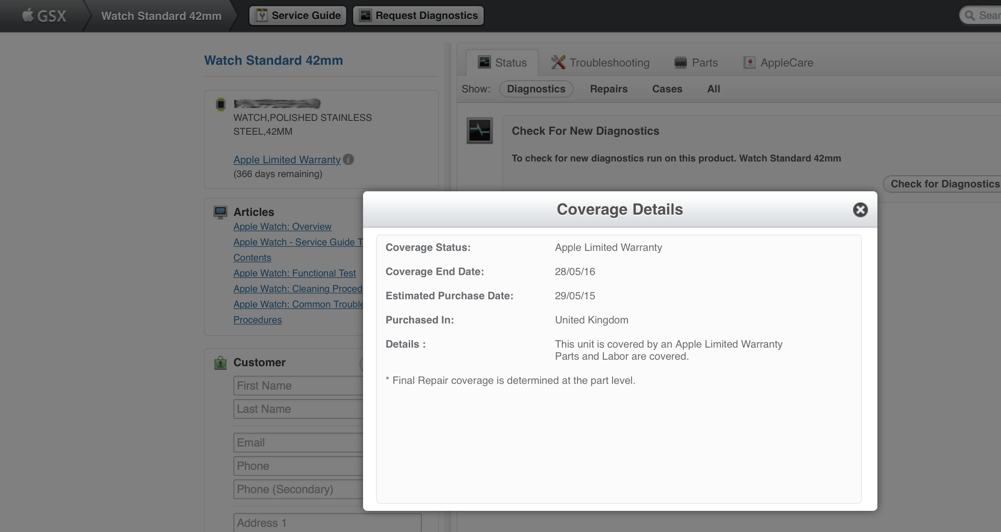Open the Apple Limited Warranty link
This screenshot has height=532, width=1001.
coord(287,159)
